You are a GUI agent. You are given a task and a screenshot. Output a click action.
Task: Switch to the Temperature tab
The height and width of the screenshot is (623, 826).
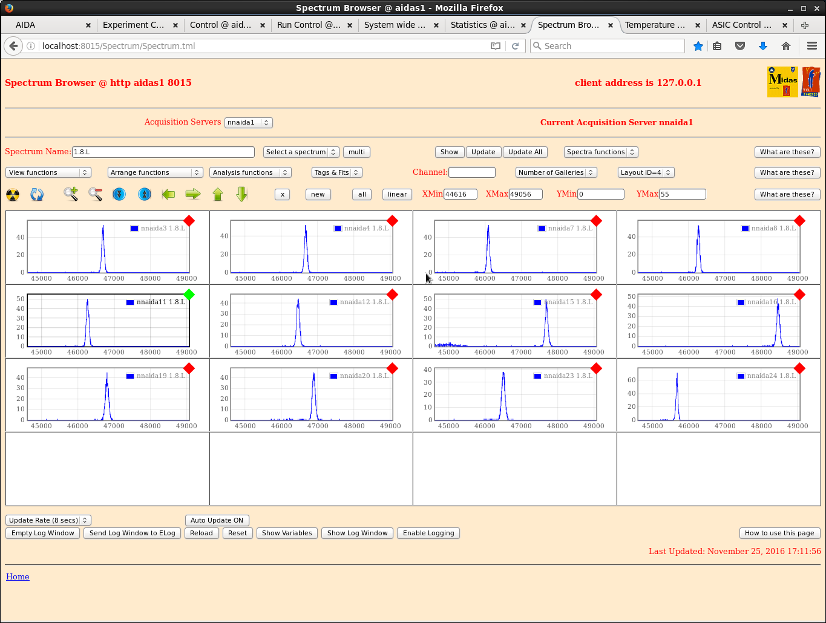tap(662, 25)
